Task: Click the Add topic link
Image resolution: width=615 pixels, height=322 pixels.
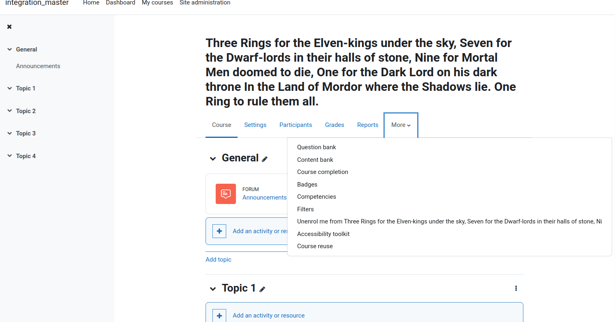Action: 219,260
